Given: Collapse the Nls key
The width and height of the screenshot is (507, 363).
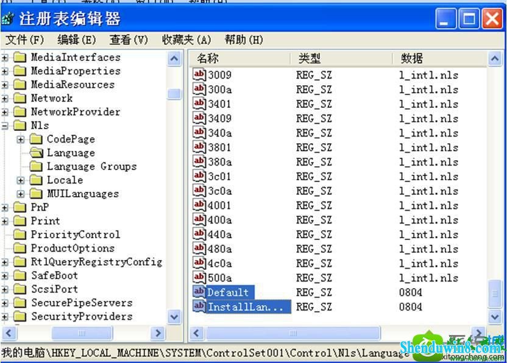Looking at the screenshot, I should tap(4, 125).
